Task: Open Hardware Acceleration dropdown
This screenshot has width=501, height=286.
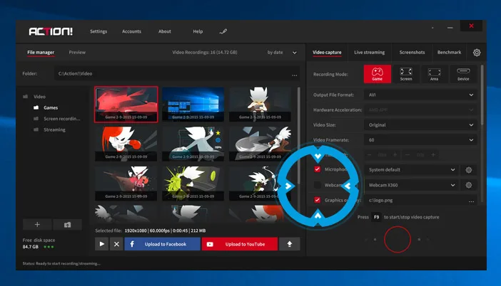Action: click(420, 110)
